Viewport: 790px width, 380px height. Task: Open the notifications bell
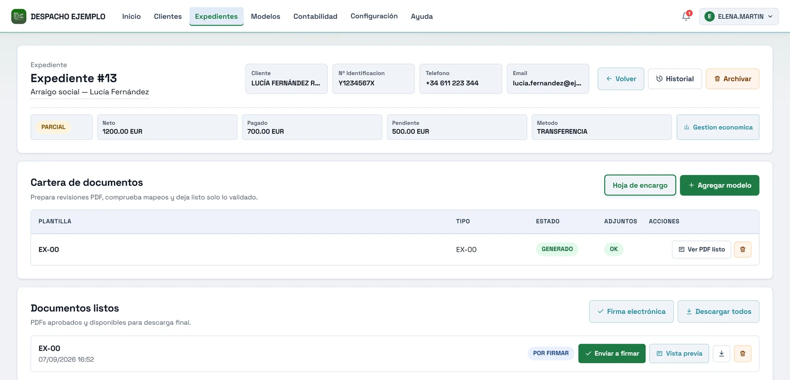coord(686,16)
